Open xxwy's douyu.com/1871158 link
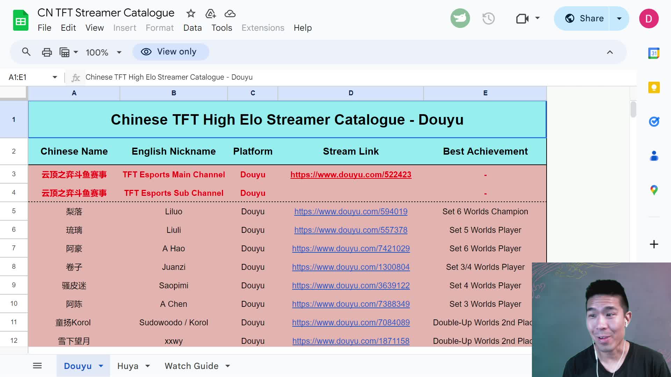 coord(351,341)
